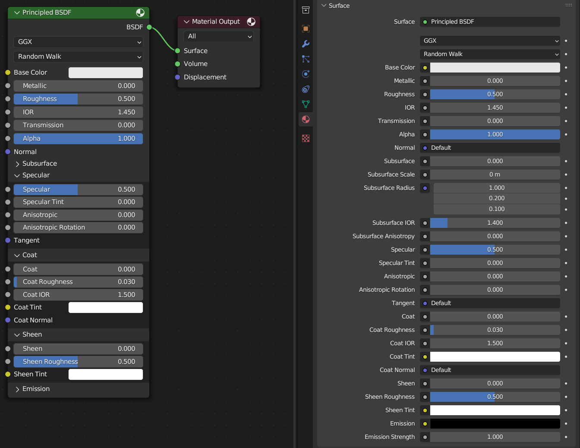Click the BSDF output socket on the node
Image resolution: width=580 pixels, height=448 pixels.
pos(149,27)
